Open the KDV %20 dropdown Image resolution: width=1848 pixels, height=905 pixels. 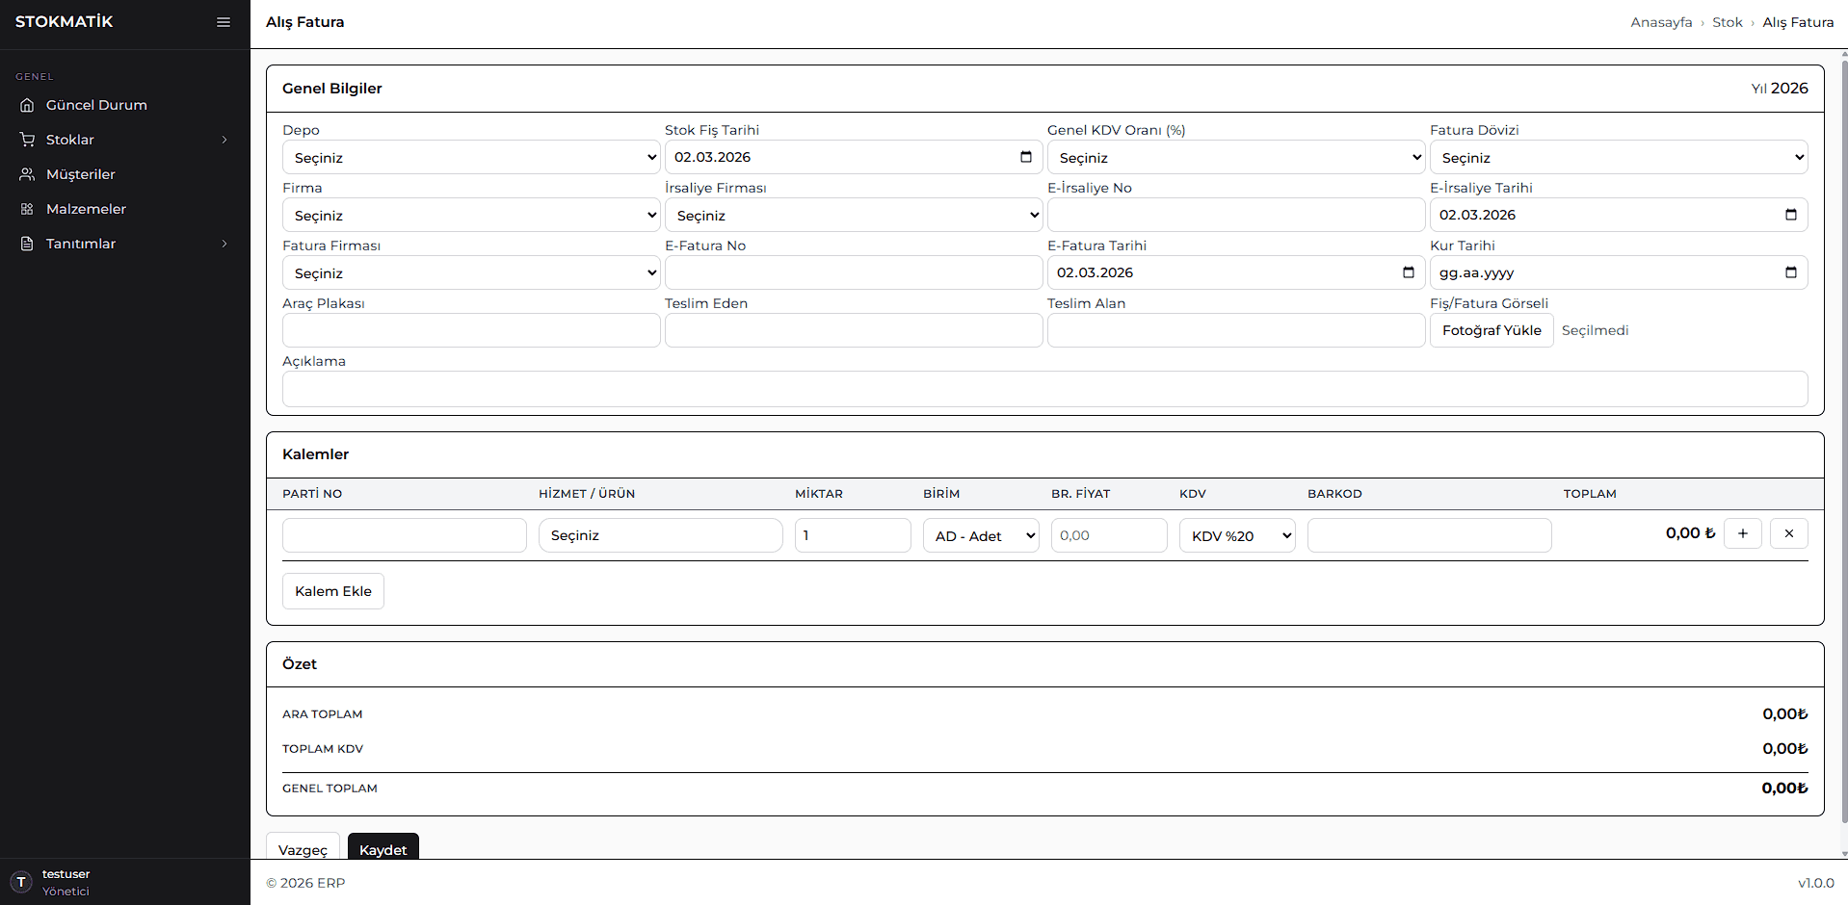click(1236, 536)
